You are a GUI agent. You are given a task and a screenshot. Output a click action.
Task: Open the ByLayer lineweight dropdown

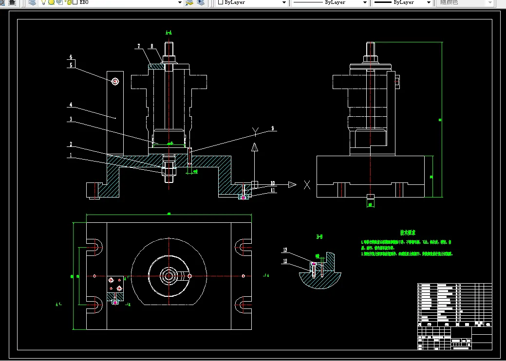[x=429, y=2]
